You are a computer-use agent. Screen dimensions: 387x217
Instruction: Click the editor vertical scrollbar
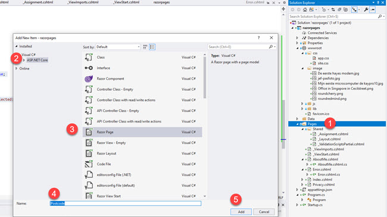[283, 124]
